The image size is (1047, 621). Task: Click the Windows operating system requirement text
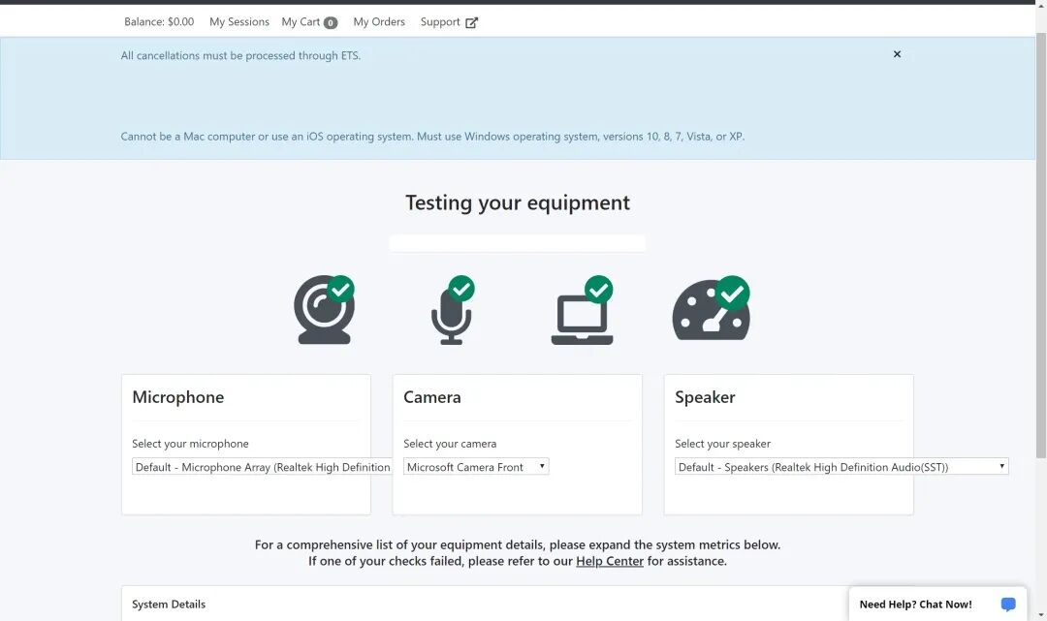432,136
